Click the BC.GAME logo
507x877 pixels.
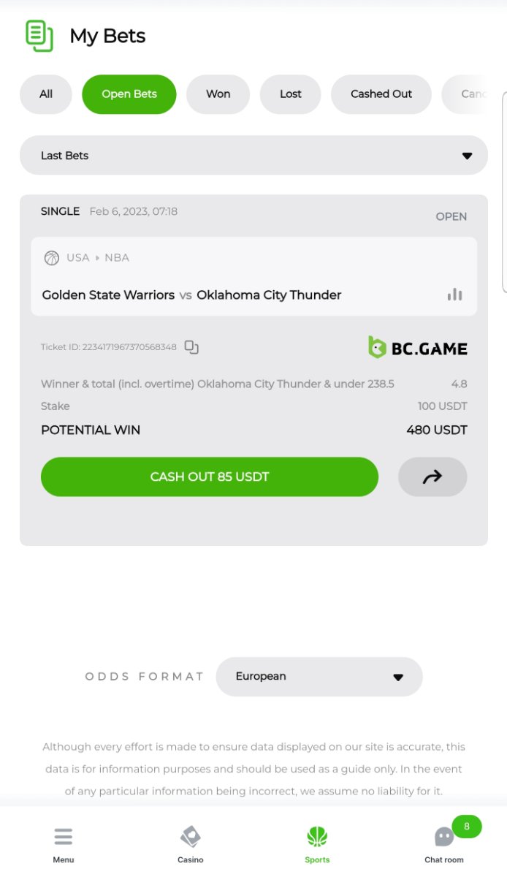418,348
